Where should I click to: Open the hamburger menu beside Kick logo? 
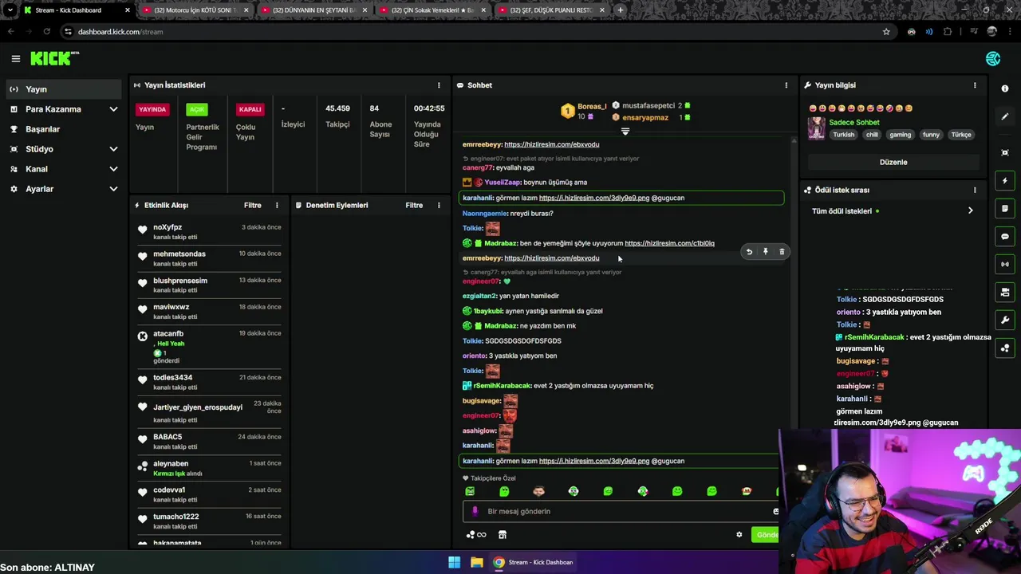point(15,58)
